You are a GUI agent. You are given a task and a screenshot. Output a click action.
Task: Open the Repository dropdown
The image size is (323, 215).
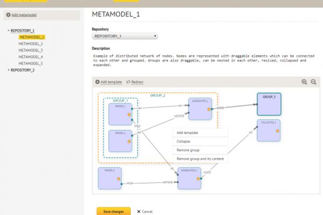point(125,36)
